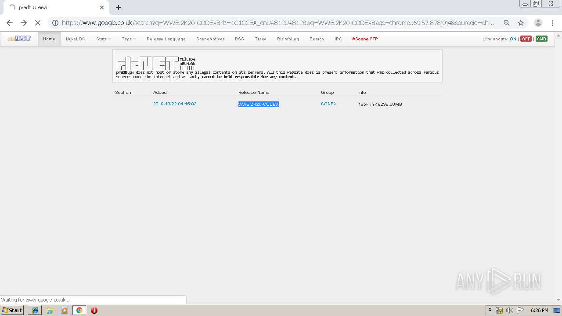Open the Trace page
562x316 pixels.
click(x=260, y=39)
